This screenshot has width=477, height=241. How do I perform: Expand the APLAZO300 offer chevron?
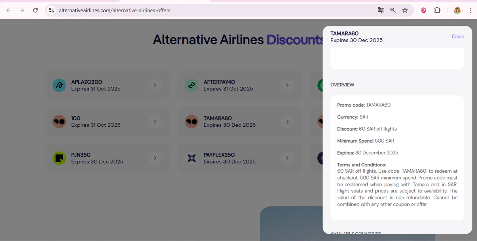(155, 85)
